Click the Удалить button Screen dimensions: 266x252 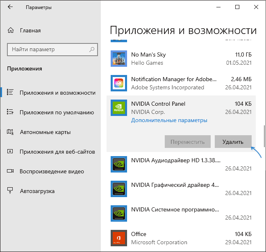pyautogui.click(x=233, y=142)
